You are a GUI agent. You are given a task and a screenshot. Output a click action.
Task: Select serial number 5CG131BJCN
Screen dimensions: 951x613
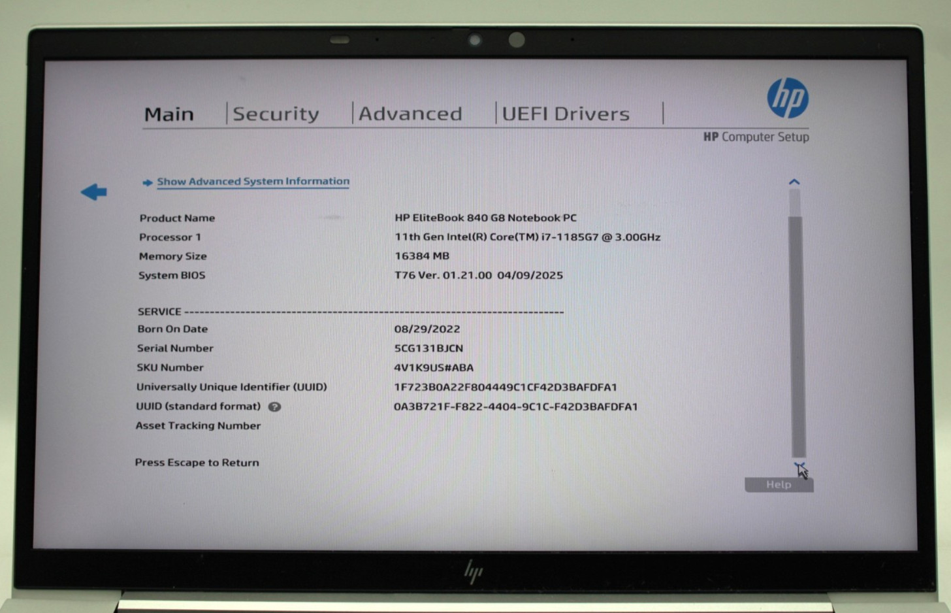[x=428, y=348]
